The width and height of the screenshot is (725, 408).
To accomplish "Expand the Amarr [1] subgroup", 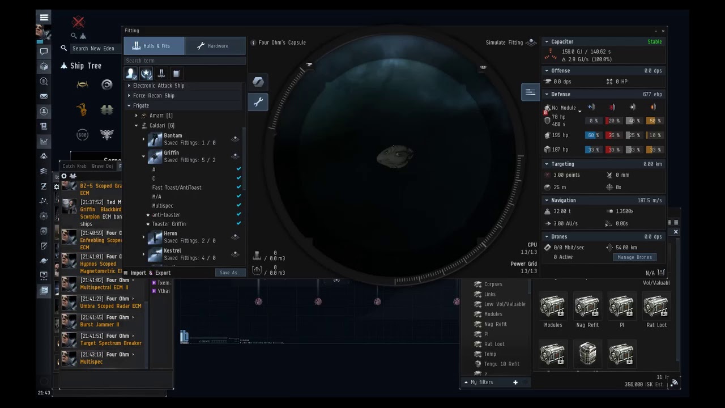I will coord(136,116).
